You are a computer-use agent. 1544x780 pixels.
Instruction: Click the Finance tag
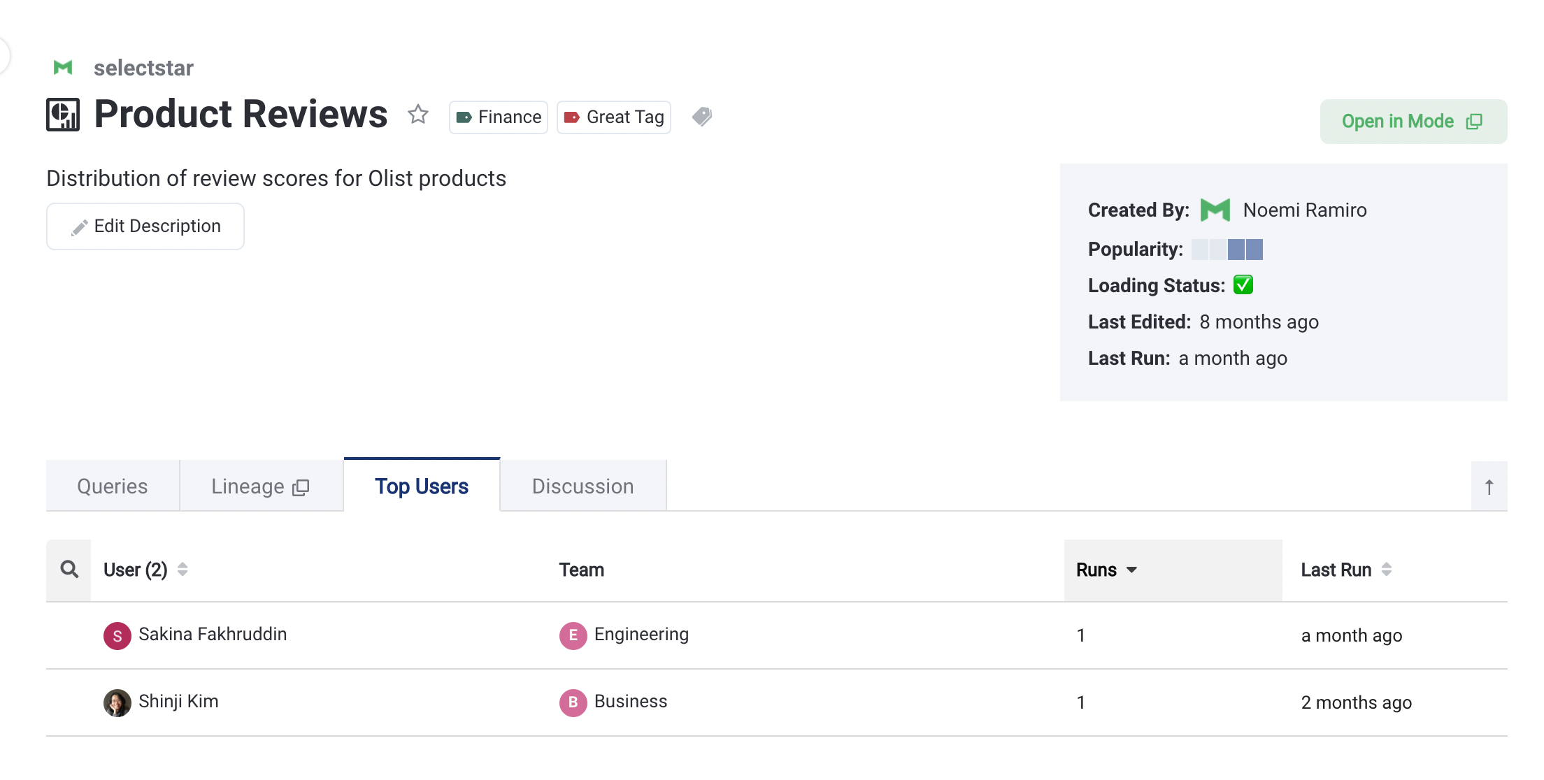click(499, 117)
